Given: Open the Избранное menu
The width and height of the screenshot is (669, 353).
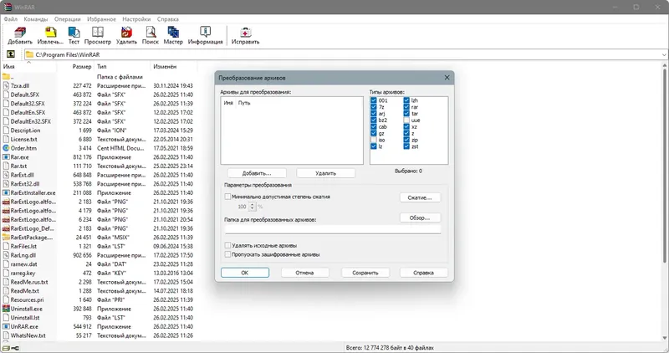Looking at the screenshot, I should pos(101,19).
